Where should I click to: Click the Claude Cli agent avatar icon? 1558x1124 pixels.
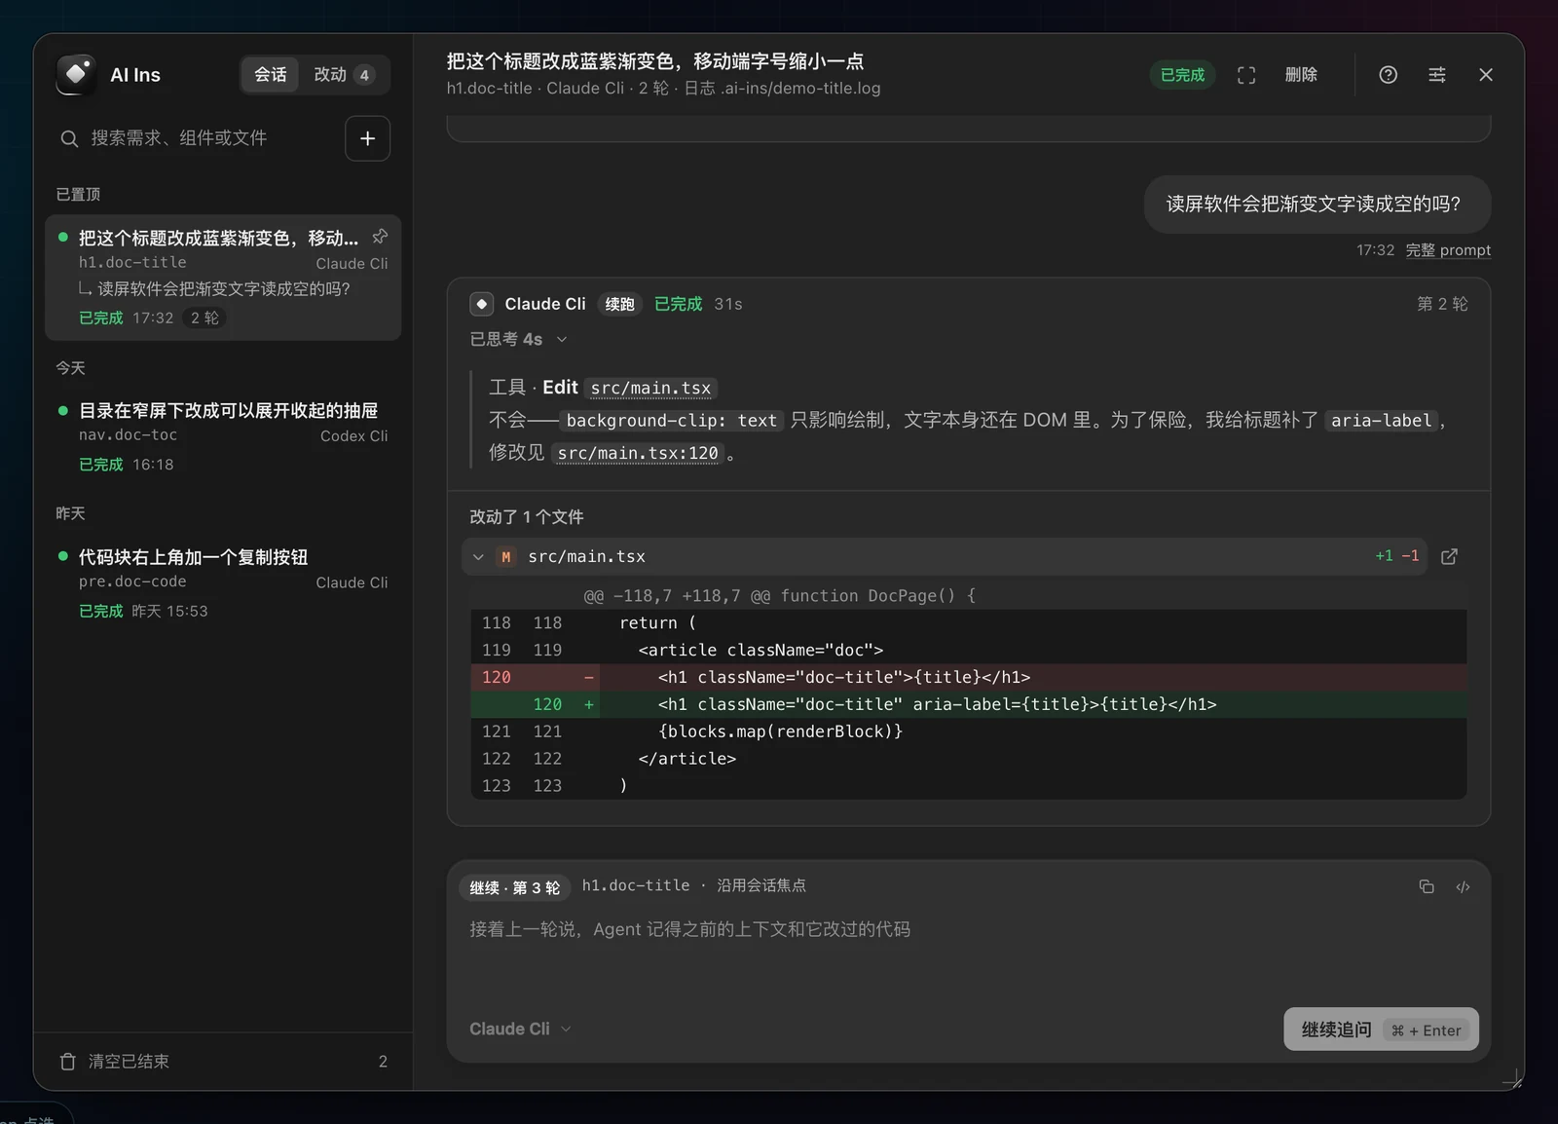pyautogui.click(x=482, y=304)
